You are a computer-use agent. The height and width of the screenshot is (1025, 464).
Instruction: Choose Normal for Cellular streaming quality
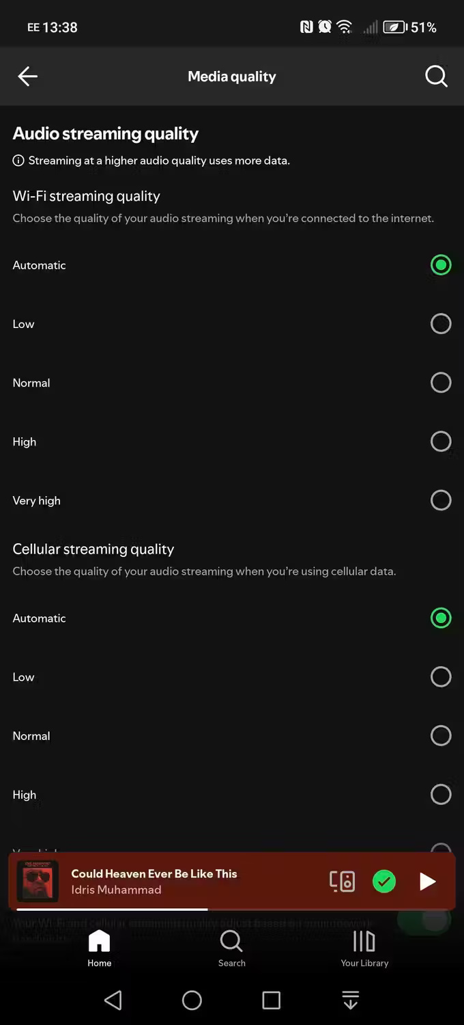441,736
